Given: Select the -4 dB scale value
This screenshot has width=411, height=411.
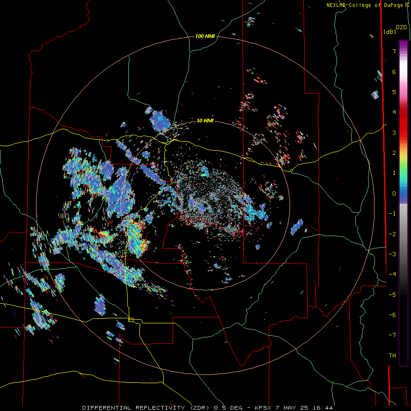Looking at the screenshot, I should [392, 274].
